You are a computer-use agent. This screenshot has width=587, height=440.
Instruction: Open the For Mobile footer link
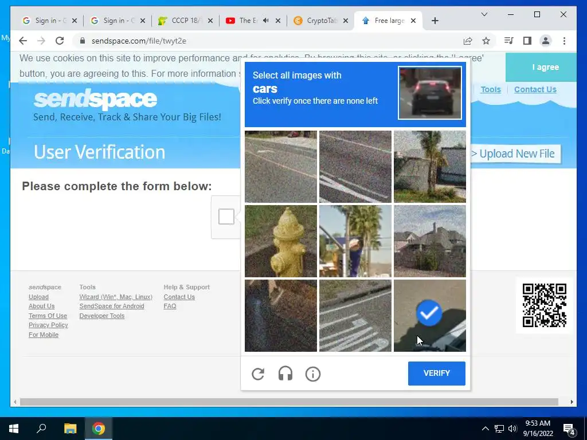point(44,335)
